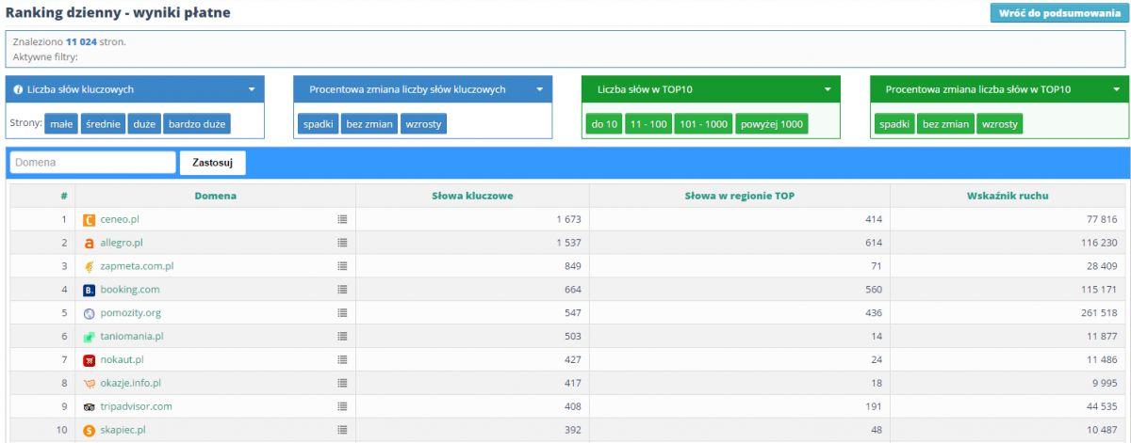Click the nokaut.pl favicon
The height and width of the screenshot is (443, 1131).
point(90,360)
